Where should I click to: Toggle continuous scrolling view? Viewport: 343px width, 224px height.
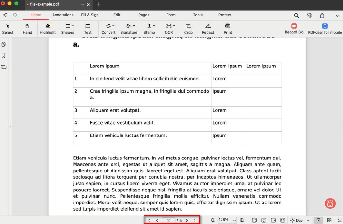340,220
